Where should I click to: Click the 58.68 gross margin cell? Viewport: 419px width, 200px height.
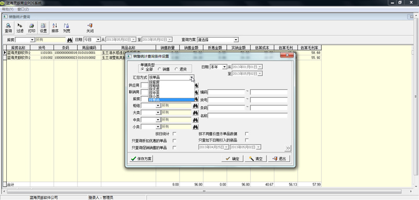coord(310,53)
